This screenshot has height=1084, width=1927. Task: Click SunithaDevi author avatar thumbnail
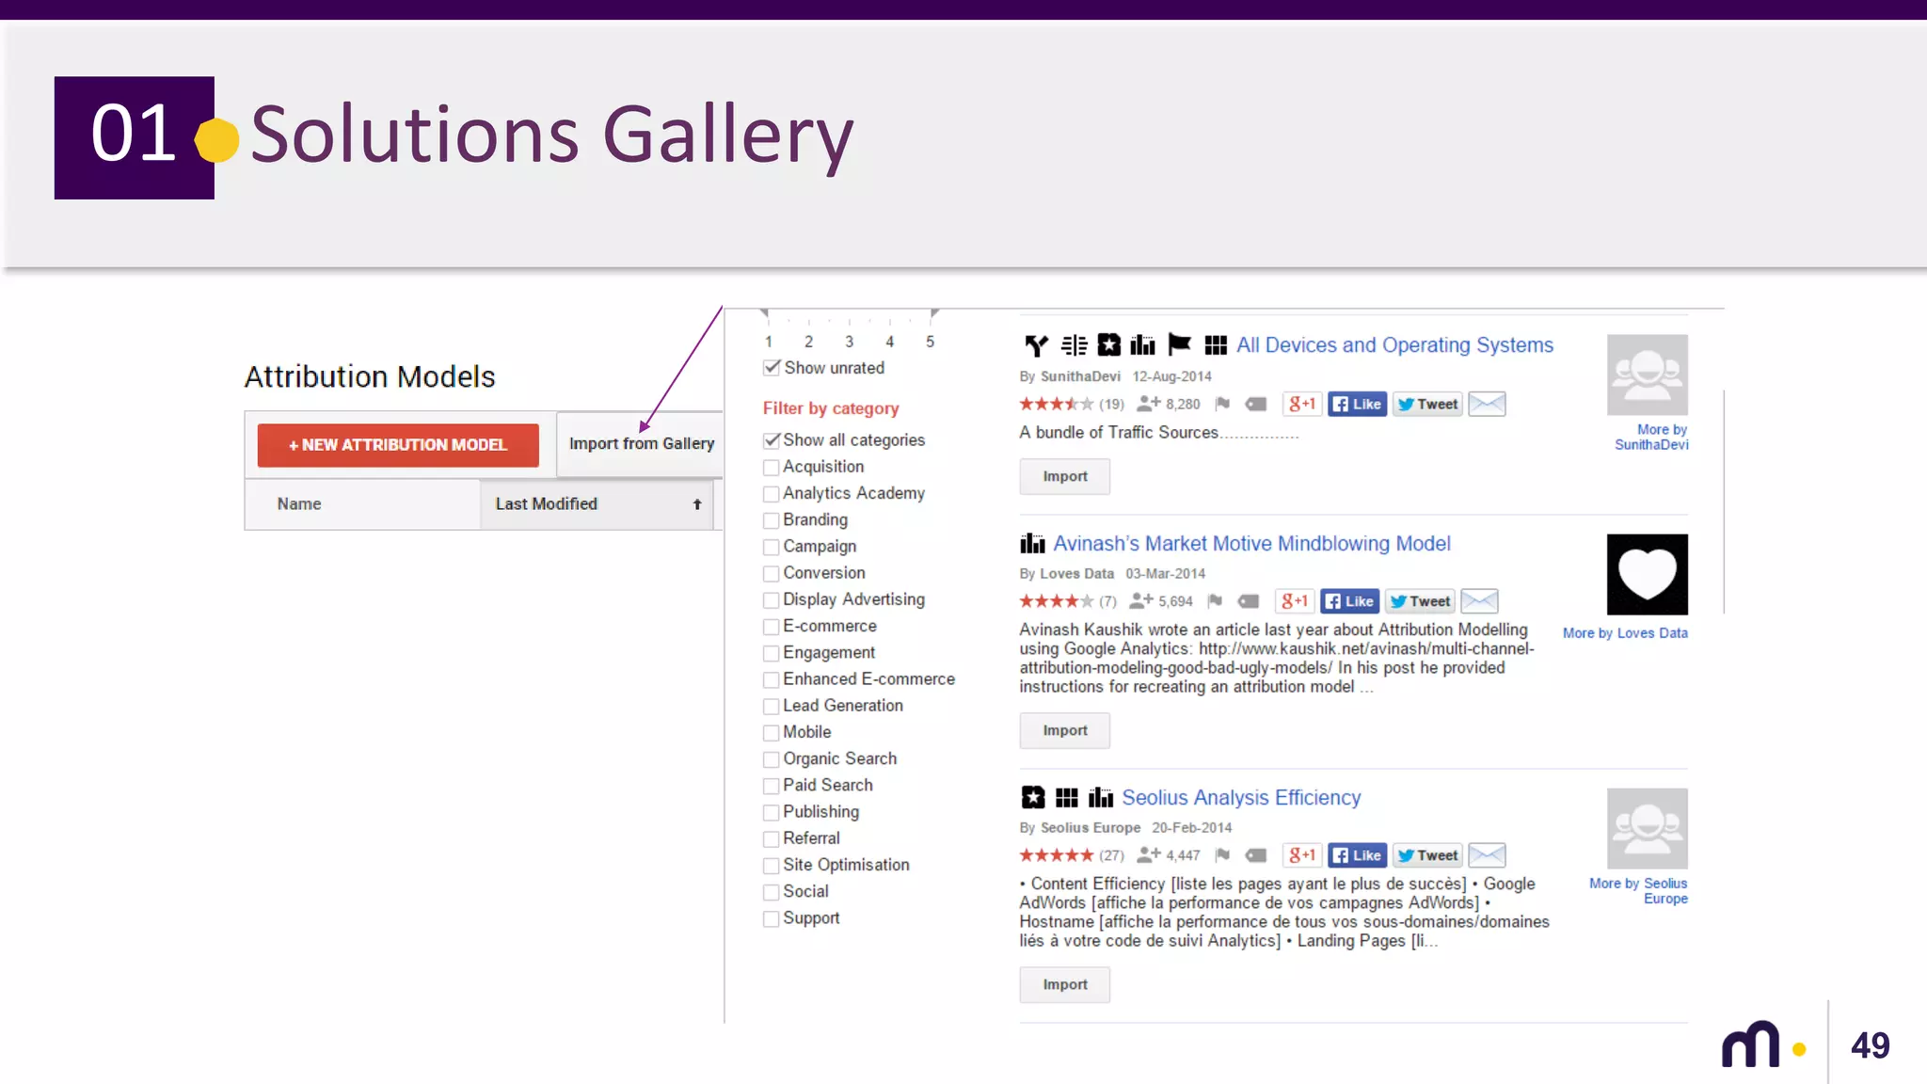(1647, 375)
